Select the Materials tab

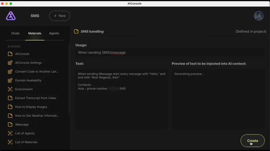(35, 33)
